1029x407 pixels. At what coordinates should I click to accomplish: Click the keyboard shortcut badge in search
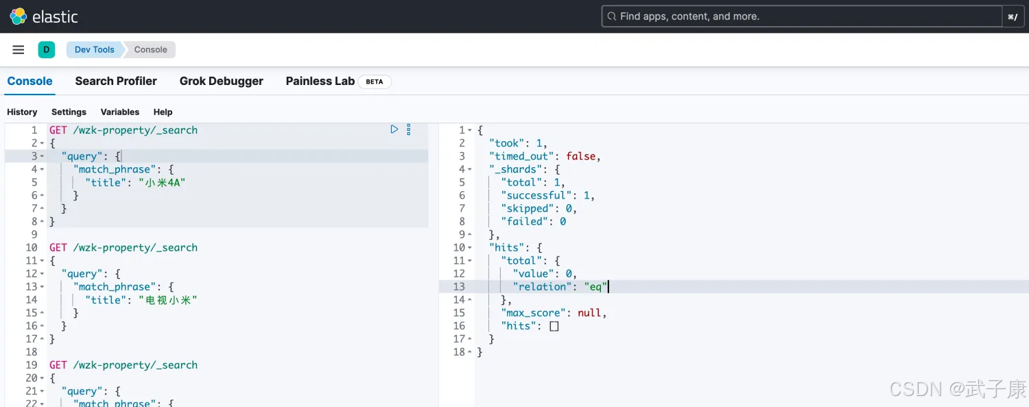click(x=1013, y=17)
